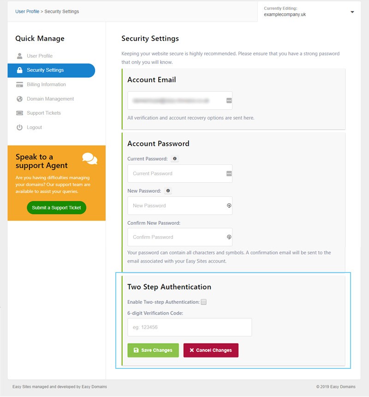Click the Security Settings lock icon
The height and width of the screenshot is (397, 369).
coord(19,70)
